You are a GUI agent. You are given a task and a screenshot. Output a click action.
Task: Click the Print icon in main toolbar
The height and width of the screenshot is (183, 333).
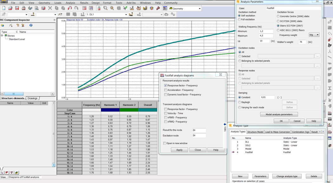24,8
